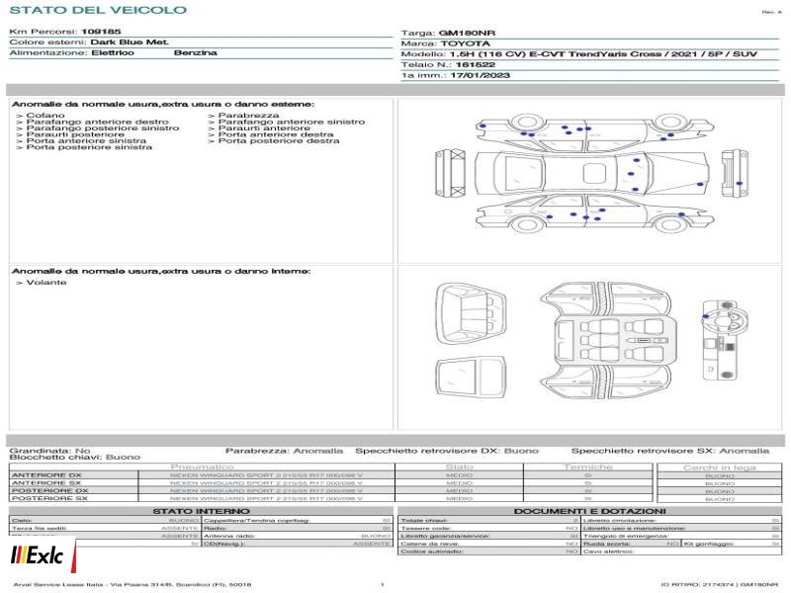791x593 pixels.
Task: Click the 'Volante' interior anomaly entry
Action: 46,283
